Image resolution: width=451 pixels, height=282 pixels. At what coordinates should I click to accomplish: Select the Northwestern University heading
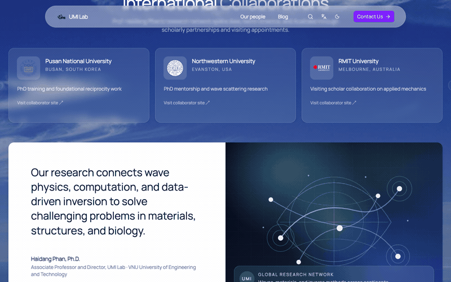click(x=223, y=61)
